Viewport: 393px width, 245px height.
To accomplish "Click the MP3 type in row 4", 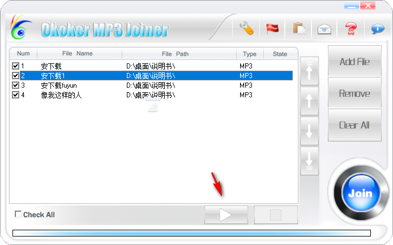I will (246, 95).
